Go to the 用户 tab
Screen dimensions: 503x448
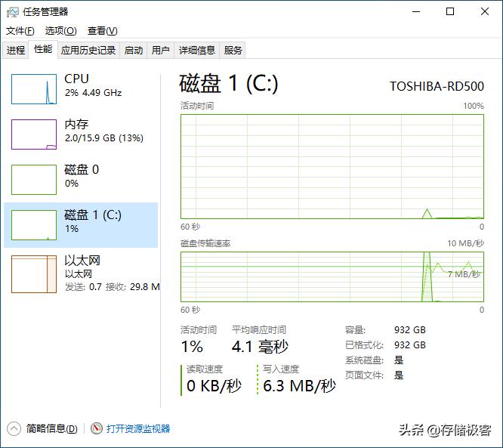click(160, 50)
